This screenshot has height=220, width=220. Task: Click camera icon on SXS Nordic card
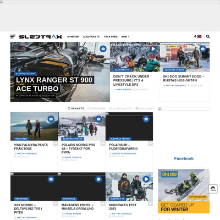point(51,179)
